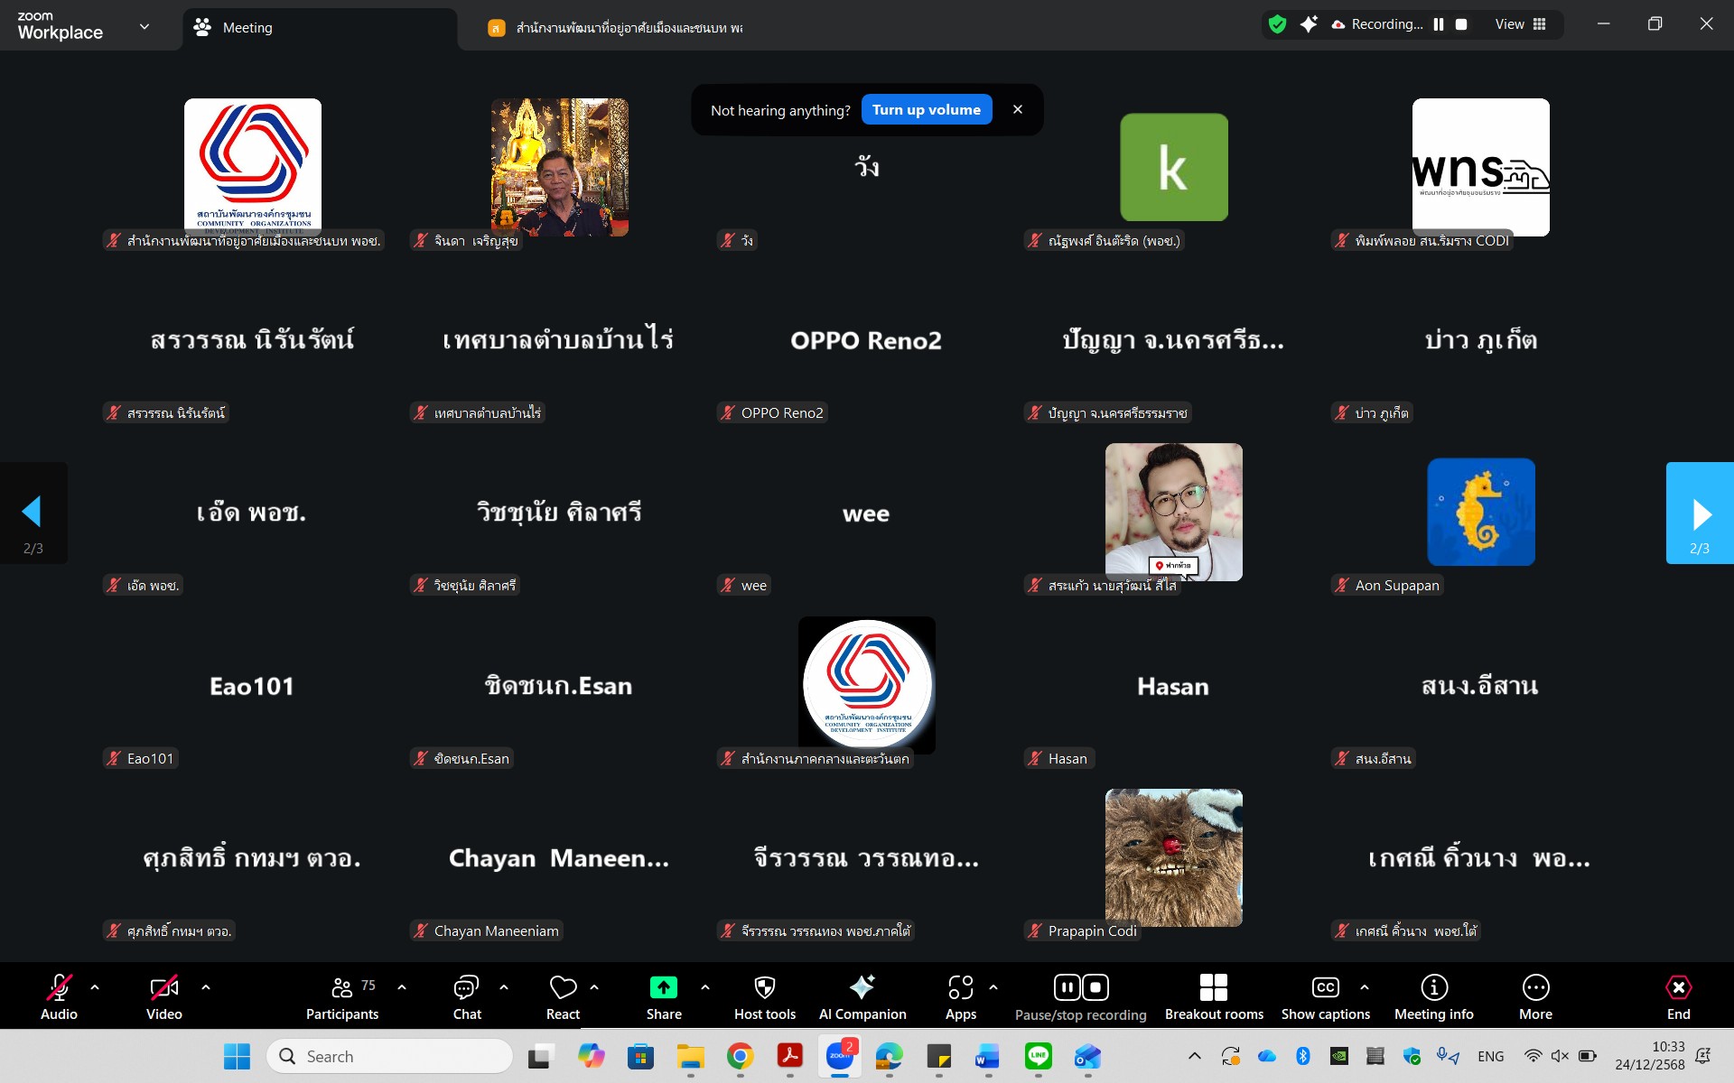Expand the Share options chevron

tap(705, 987)
